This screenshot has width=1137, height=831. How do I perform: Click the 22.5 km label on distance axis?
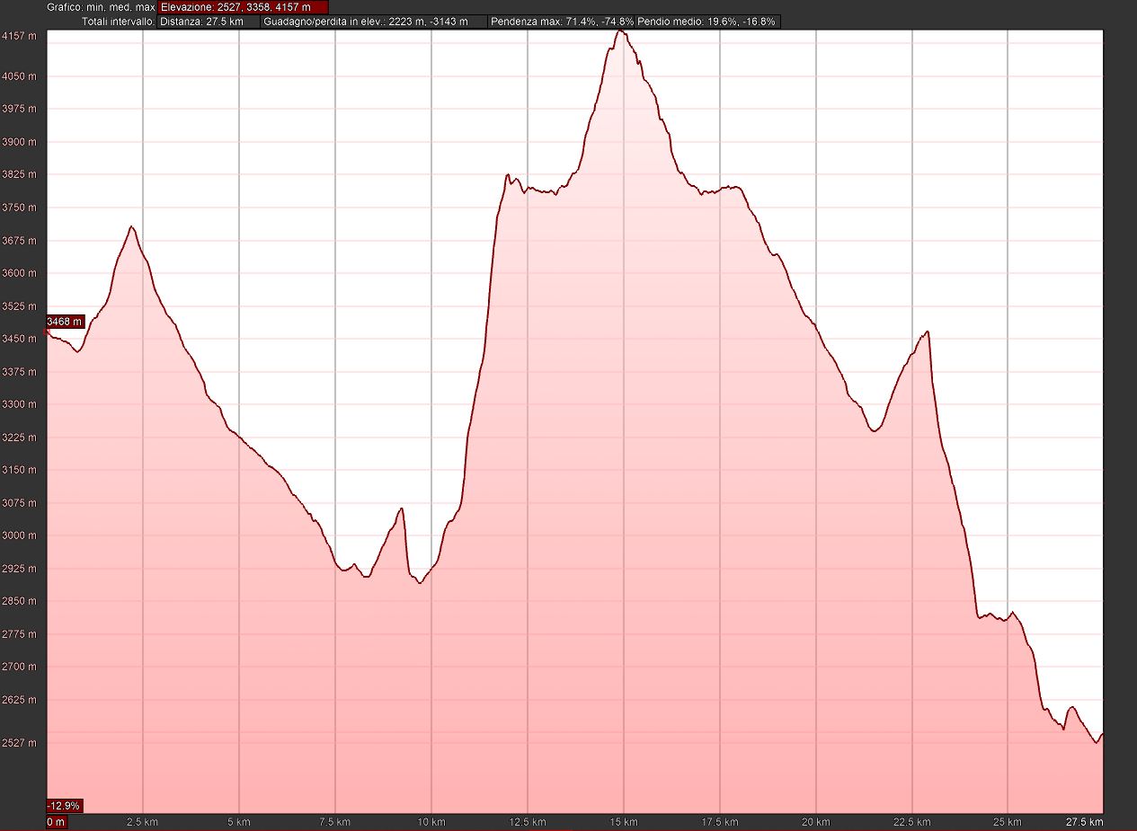pyautogui.click(x=912, y=822)
